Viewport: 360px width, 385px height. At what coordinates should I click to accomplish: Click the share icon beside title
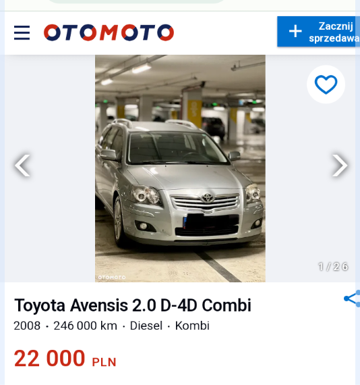[352, 299]
